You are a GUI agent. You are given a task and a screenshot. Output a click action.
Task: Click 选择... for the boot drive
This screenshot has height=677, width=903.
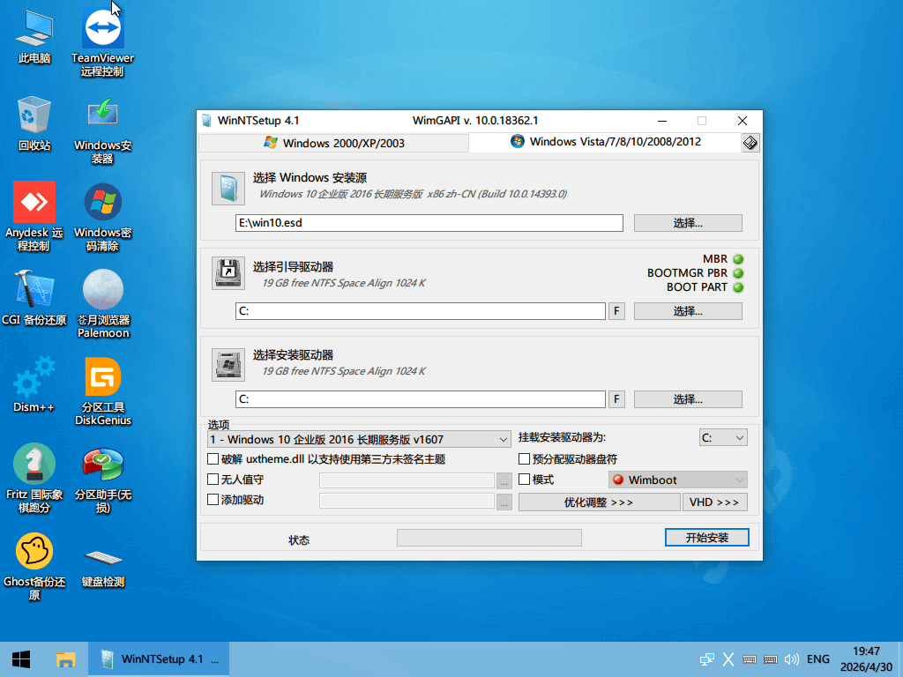pos(688,311)
